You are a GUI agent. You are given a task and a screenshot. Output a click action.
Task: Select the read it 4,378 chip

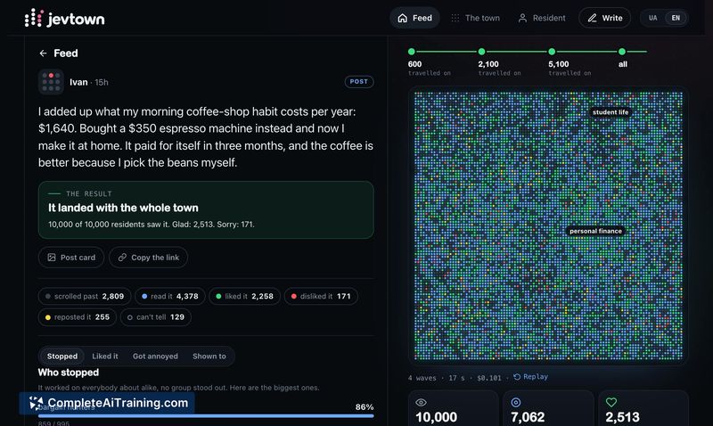point(170,297)
